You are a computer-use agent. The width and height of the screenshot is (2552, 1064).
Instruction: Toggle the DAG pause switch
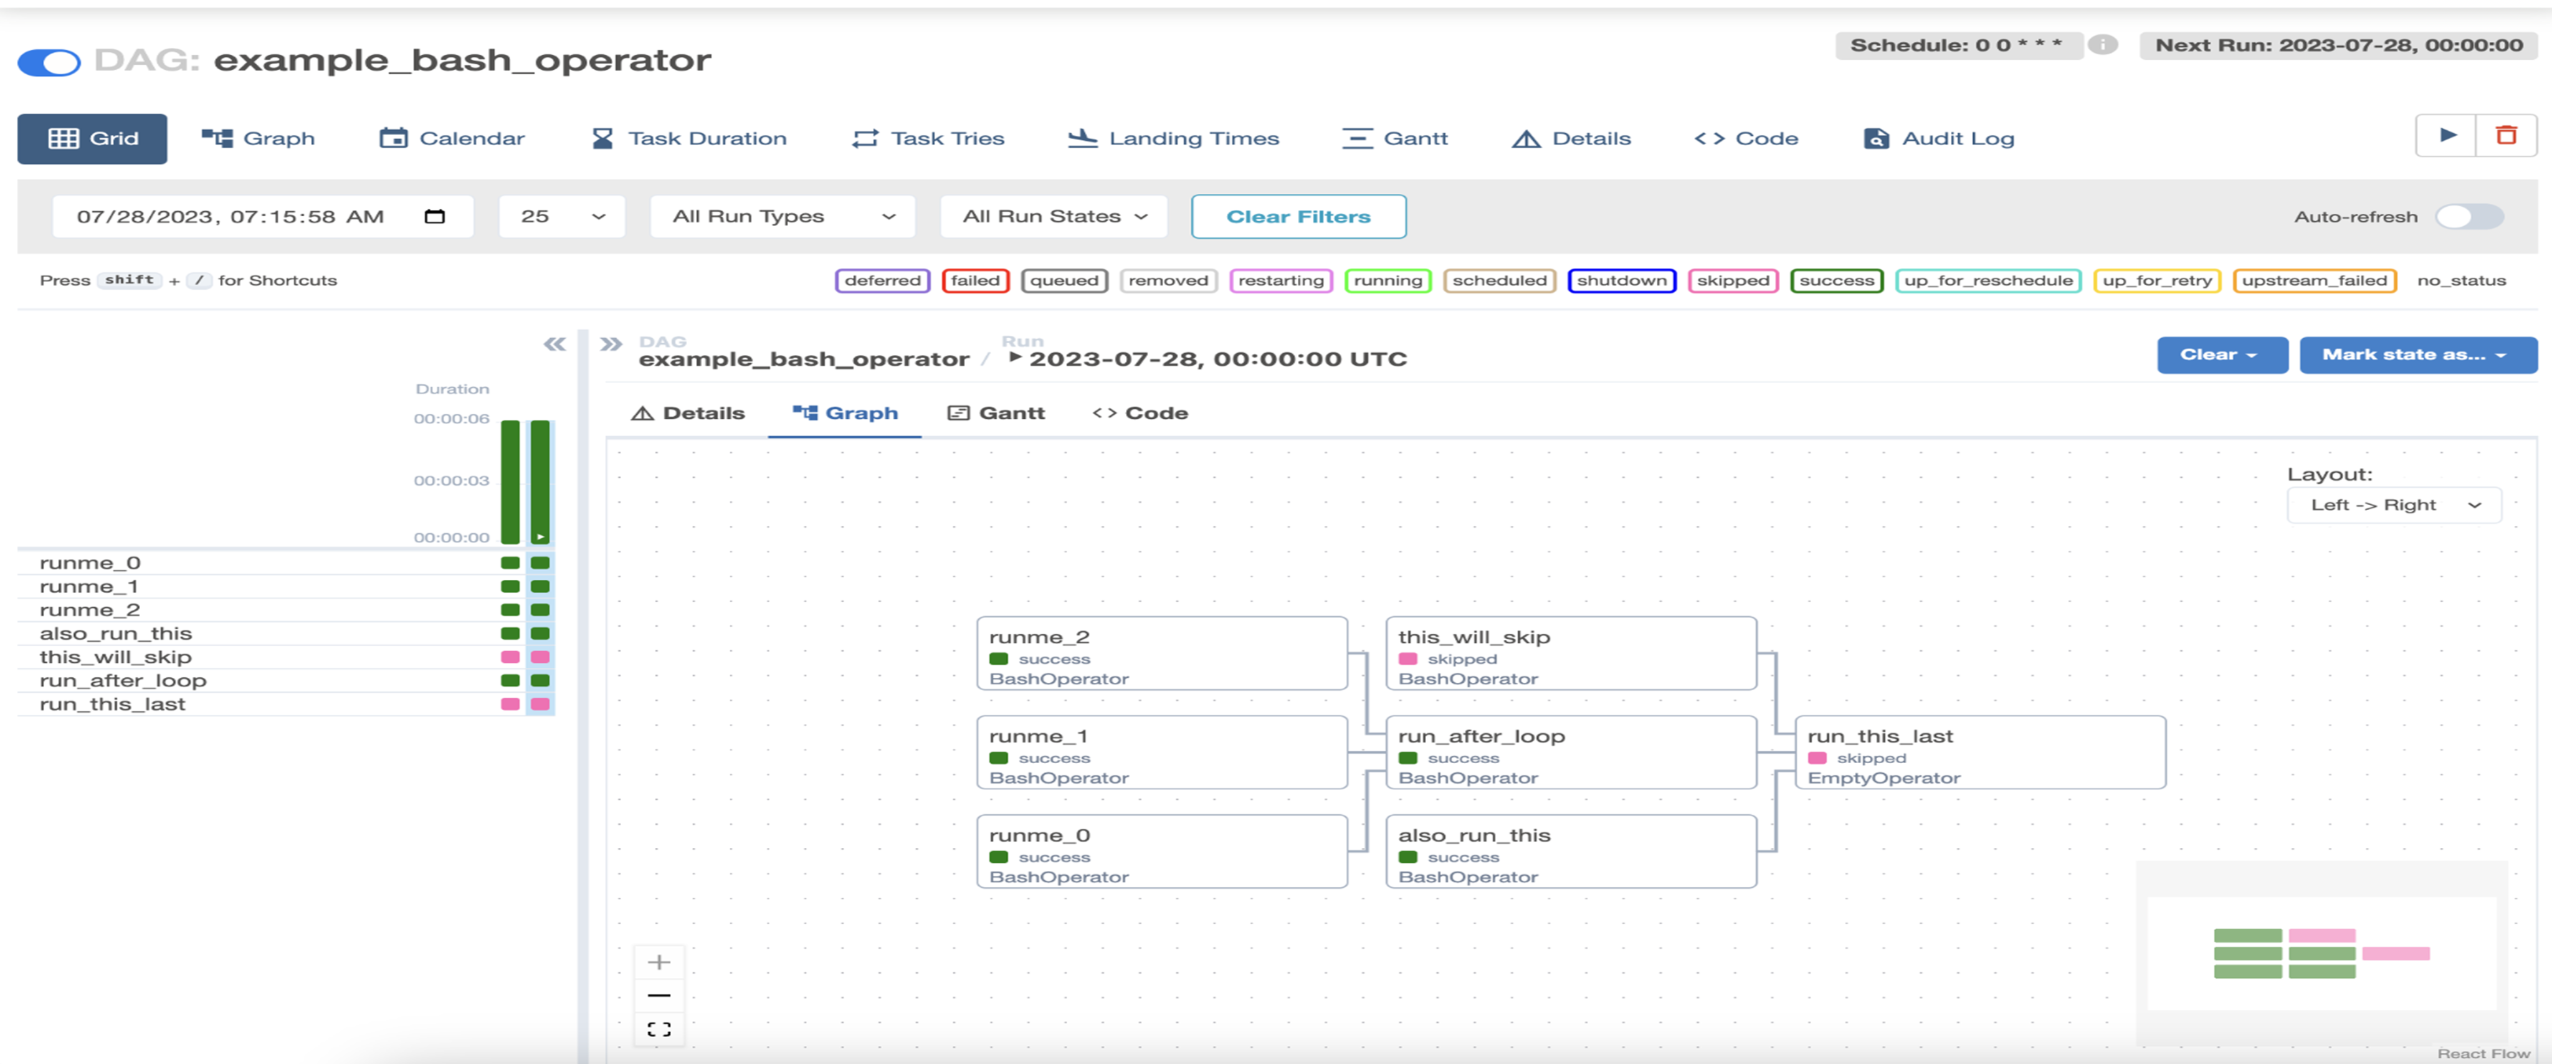click(x=49, y=62)
